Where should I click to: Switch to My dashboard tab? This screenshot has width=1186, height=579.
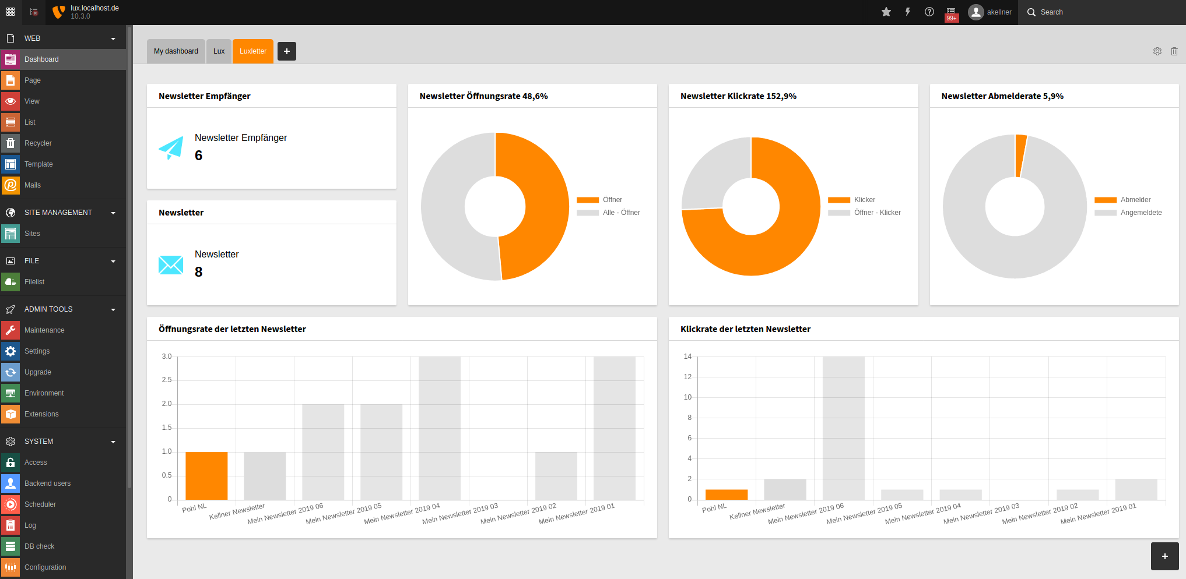click(x=176, y=51)
